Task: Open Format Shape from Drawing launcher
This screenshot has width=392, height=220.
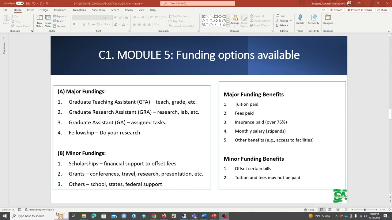Action: coord(272,31)
